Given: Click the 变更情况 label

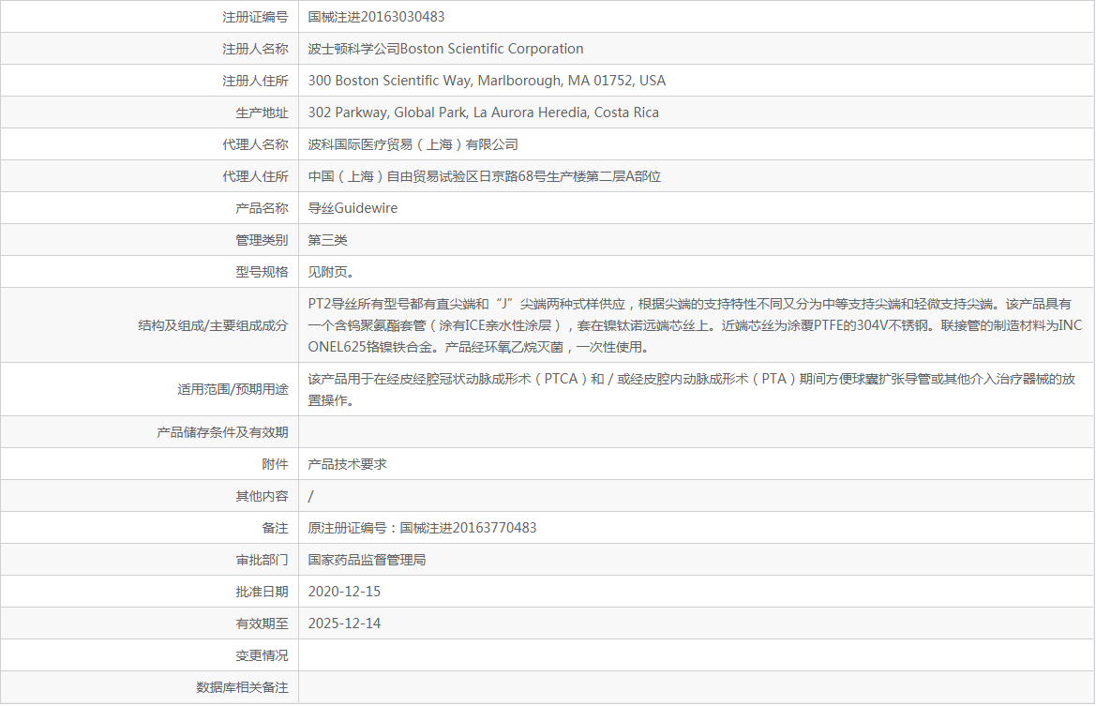Looking at the screenshot, I should (x=263, y=655).
